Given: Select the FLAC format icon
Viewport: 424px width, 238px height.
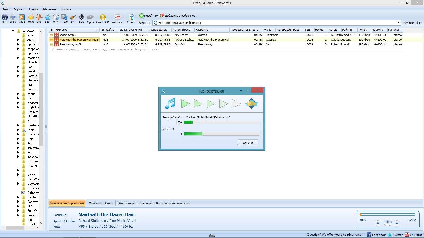Looking at the screenshot, I should (64, 19).
